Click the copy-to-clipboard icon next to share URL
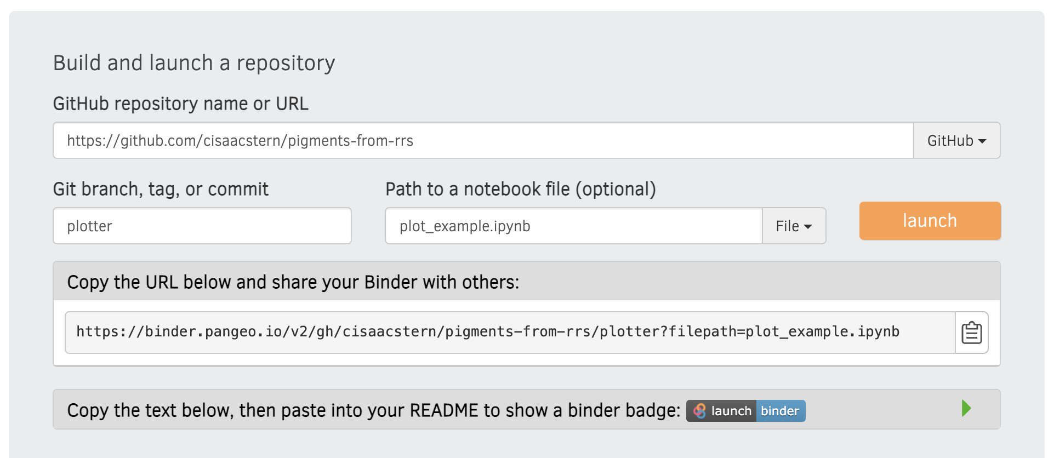This screenshot has height=458, width=1048. click(971, 331)
